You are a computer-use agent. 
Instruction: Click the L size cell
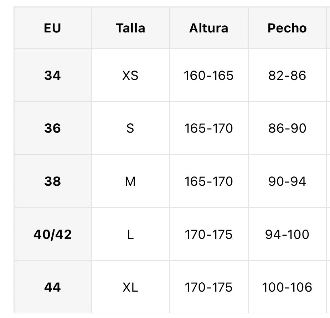(130, 234)
